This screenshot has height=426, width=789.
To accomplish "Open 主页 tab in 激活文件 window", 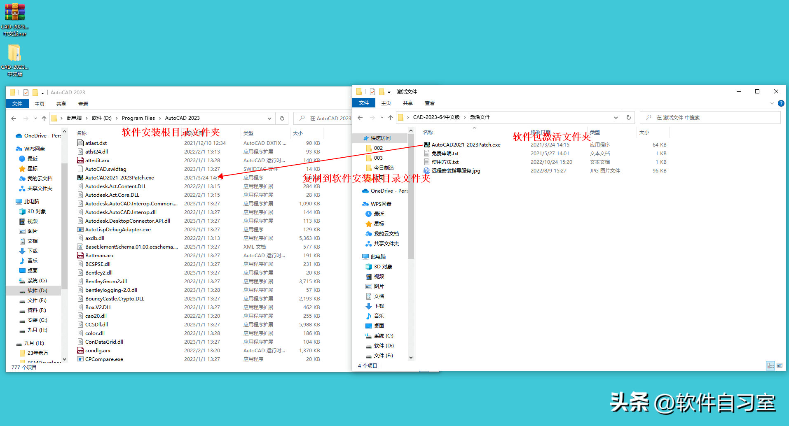I will [386, 103].
